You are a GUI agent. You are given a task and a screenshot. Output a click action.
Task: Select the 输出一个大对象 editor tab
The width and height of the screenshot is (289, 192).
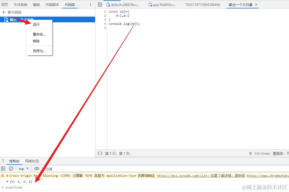(241, 5)
